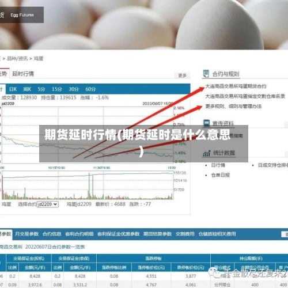Click the 交易保证金(套保) column header

[x=74, y=259]
